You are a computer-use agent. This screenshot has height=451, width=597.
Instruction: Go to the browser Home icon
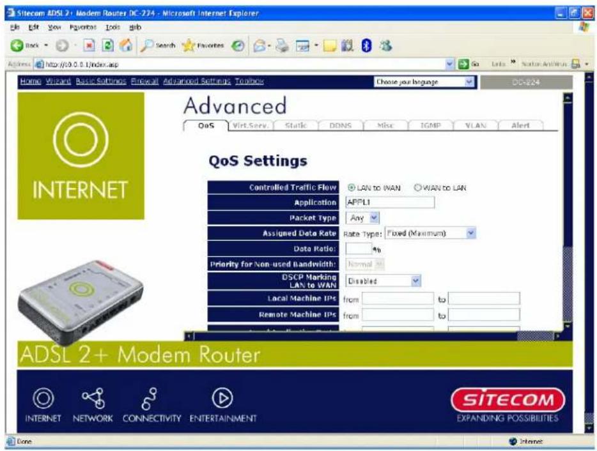click(x=126, y=45)
